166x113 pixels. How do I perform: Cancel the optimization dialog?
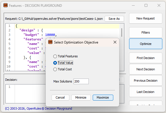60,97
